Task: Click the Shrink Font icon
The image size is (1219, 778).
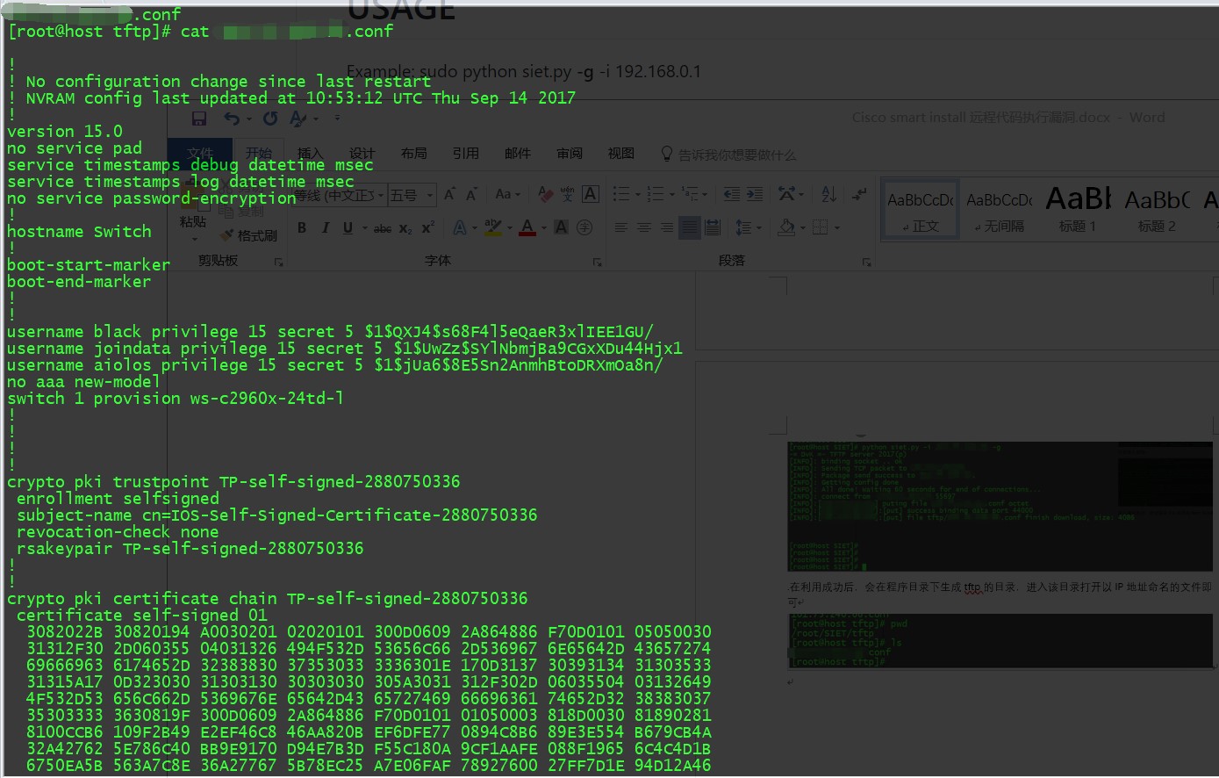Action: pos(471,194)
